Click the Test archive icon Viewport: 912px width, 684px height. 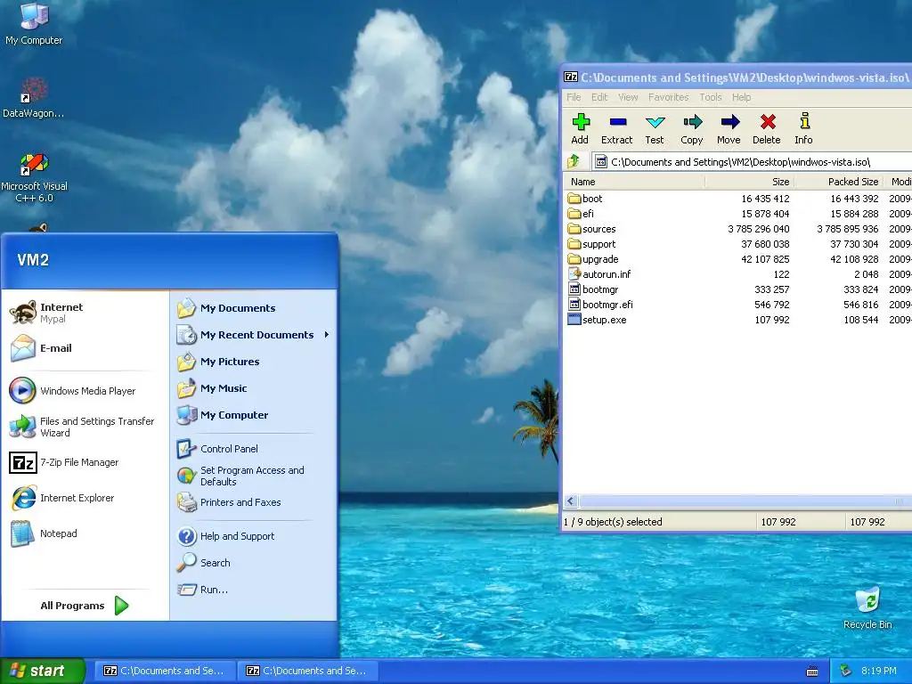655,128
